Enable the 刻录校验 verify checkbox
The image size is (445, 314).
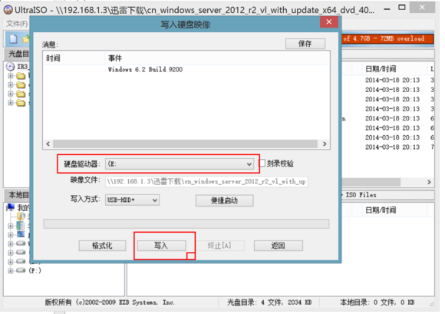262,164
